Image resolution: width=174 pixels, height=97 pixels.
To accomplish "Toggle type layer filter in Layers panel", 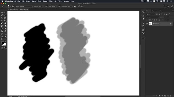I will coord(162,14).
